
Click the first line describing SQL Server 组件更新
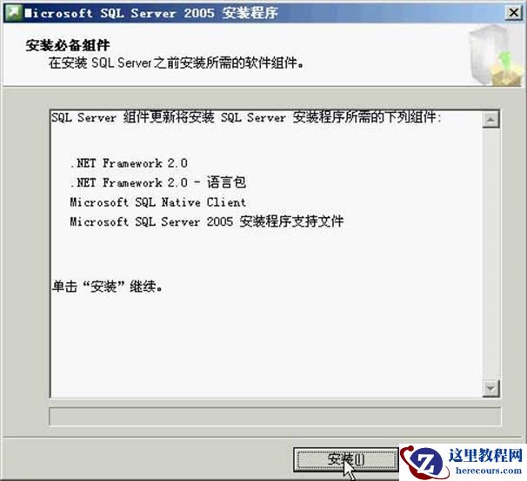pos(246,117)
